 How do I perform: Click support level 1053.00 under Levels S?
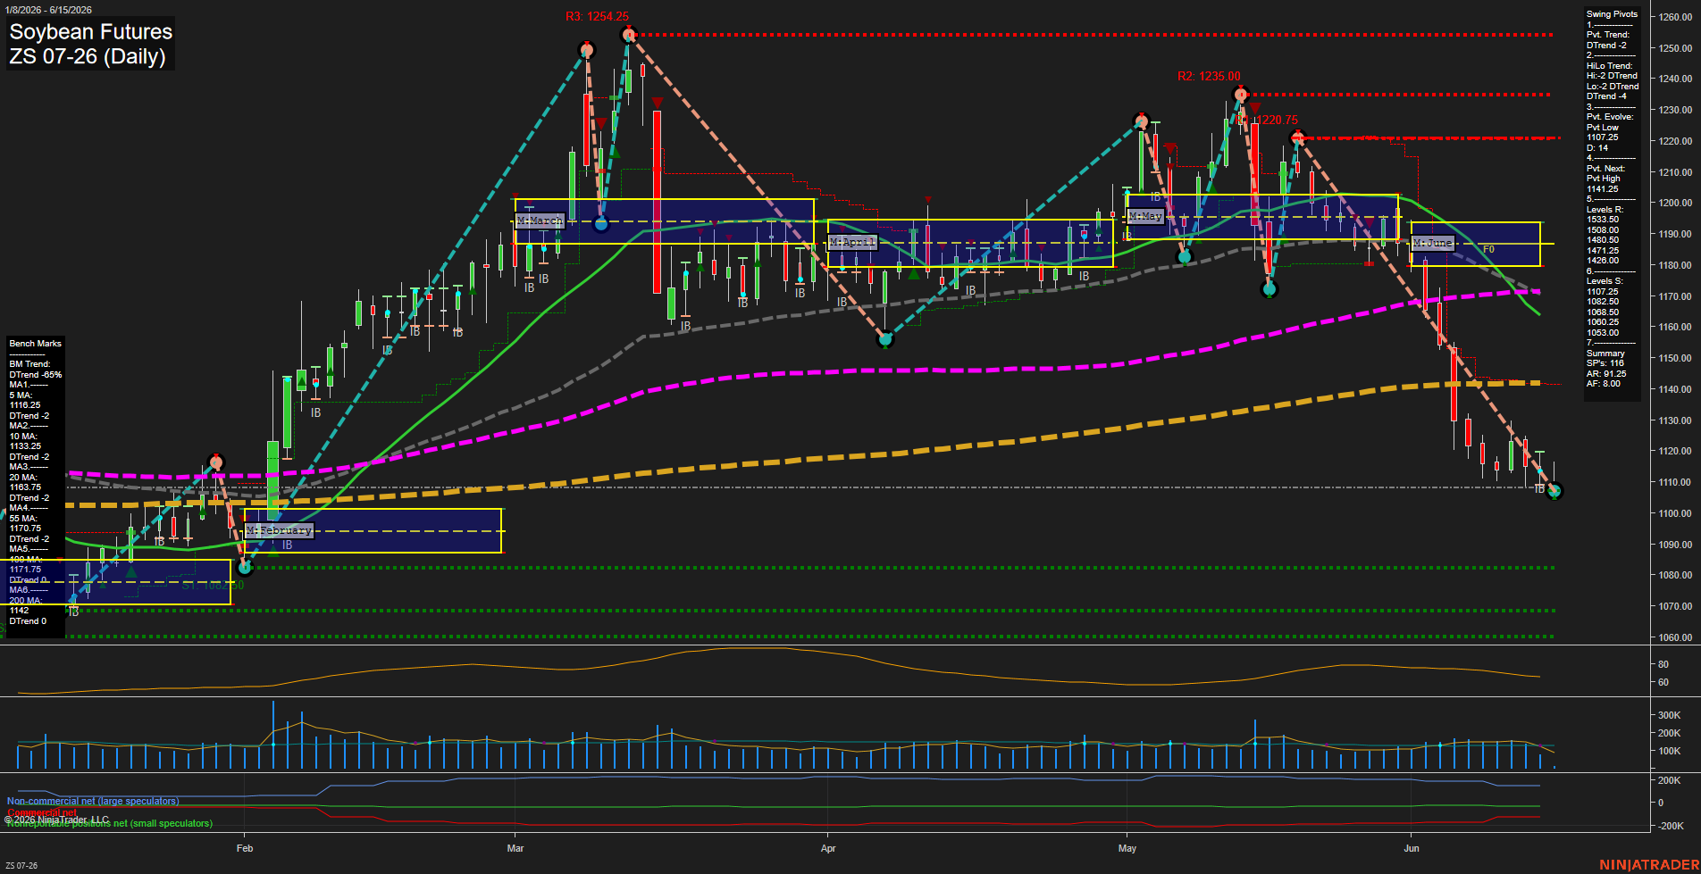(x=1603, y=333)
